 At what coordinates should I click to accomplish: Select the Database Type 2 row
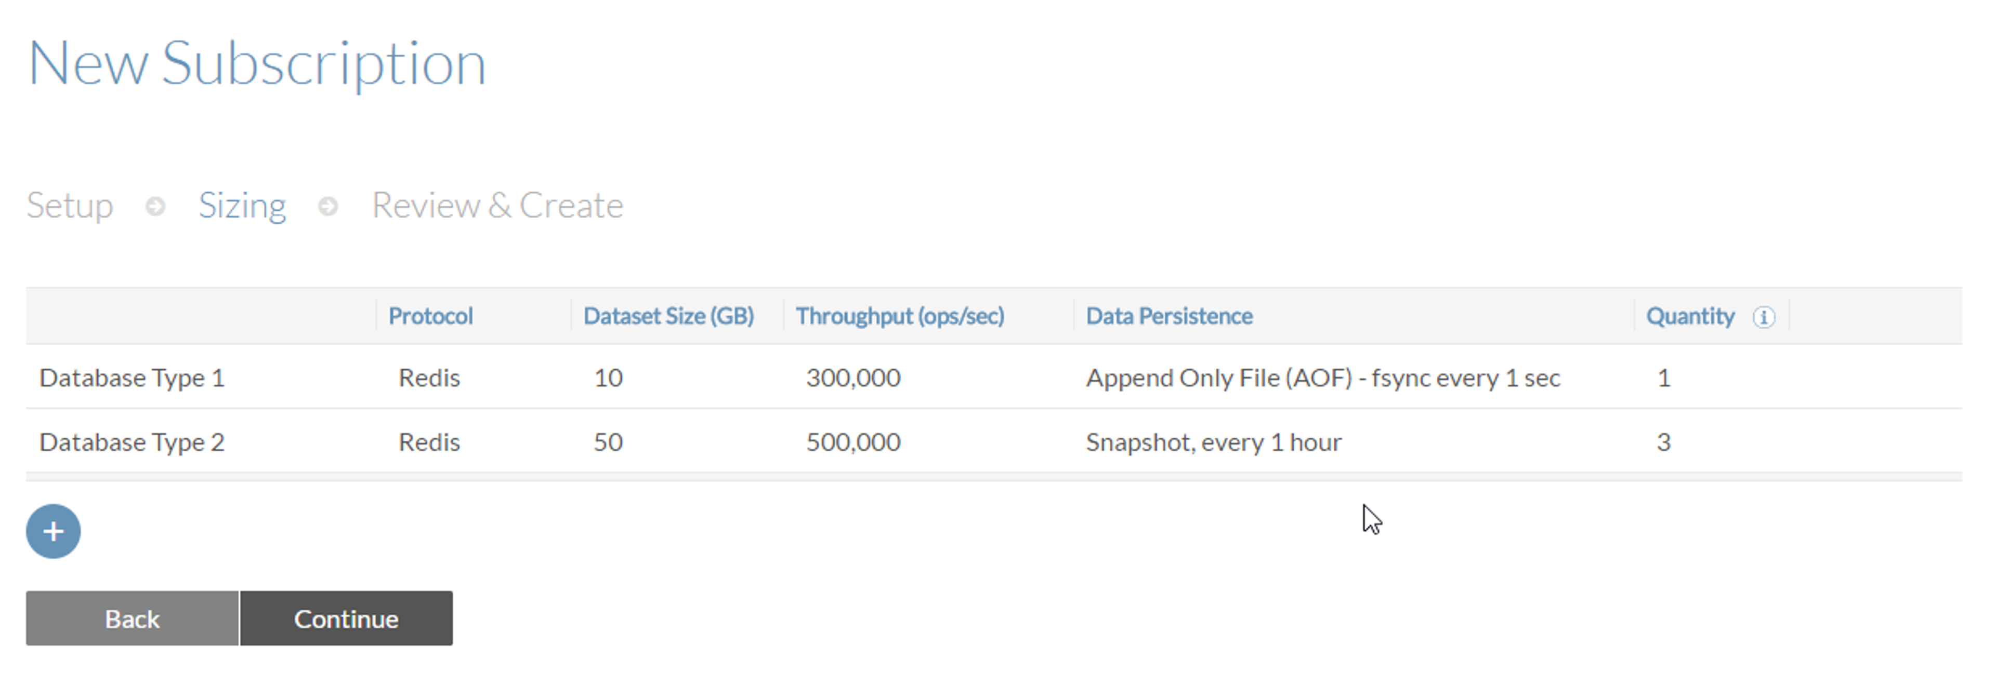[x=132, y=442]
